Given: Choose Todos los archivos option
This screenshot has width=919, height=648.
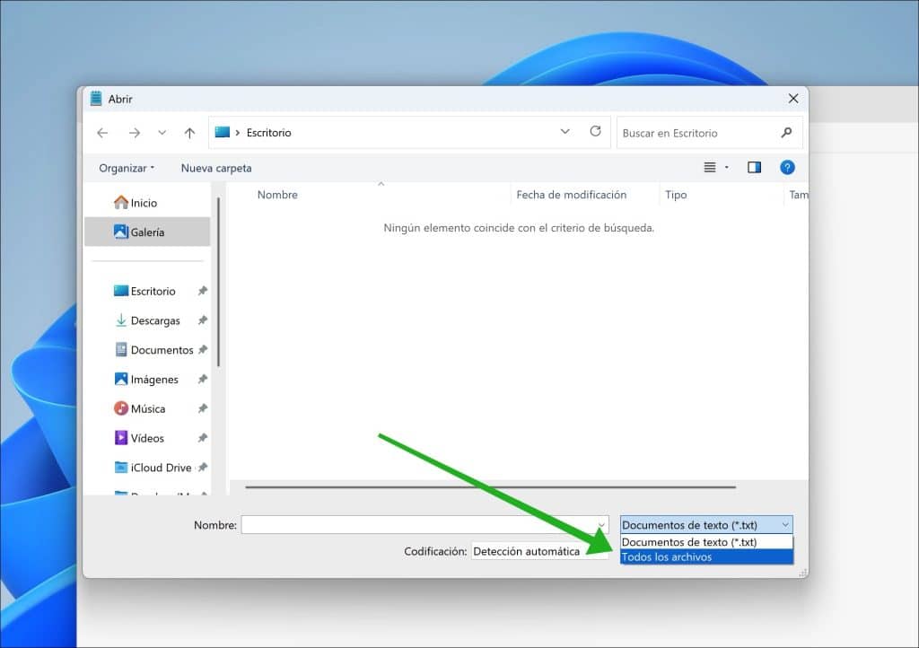Looking at the screenshot, I should (706, 556).
